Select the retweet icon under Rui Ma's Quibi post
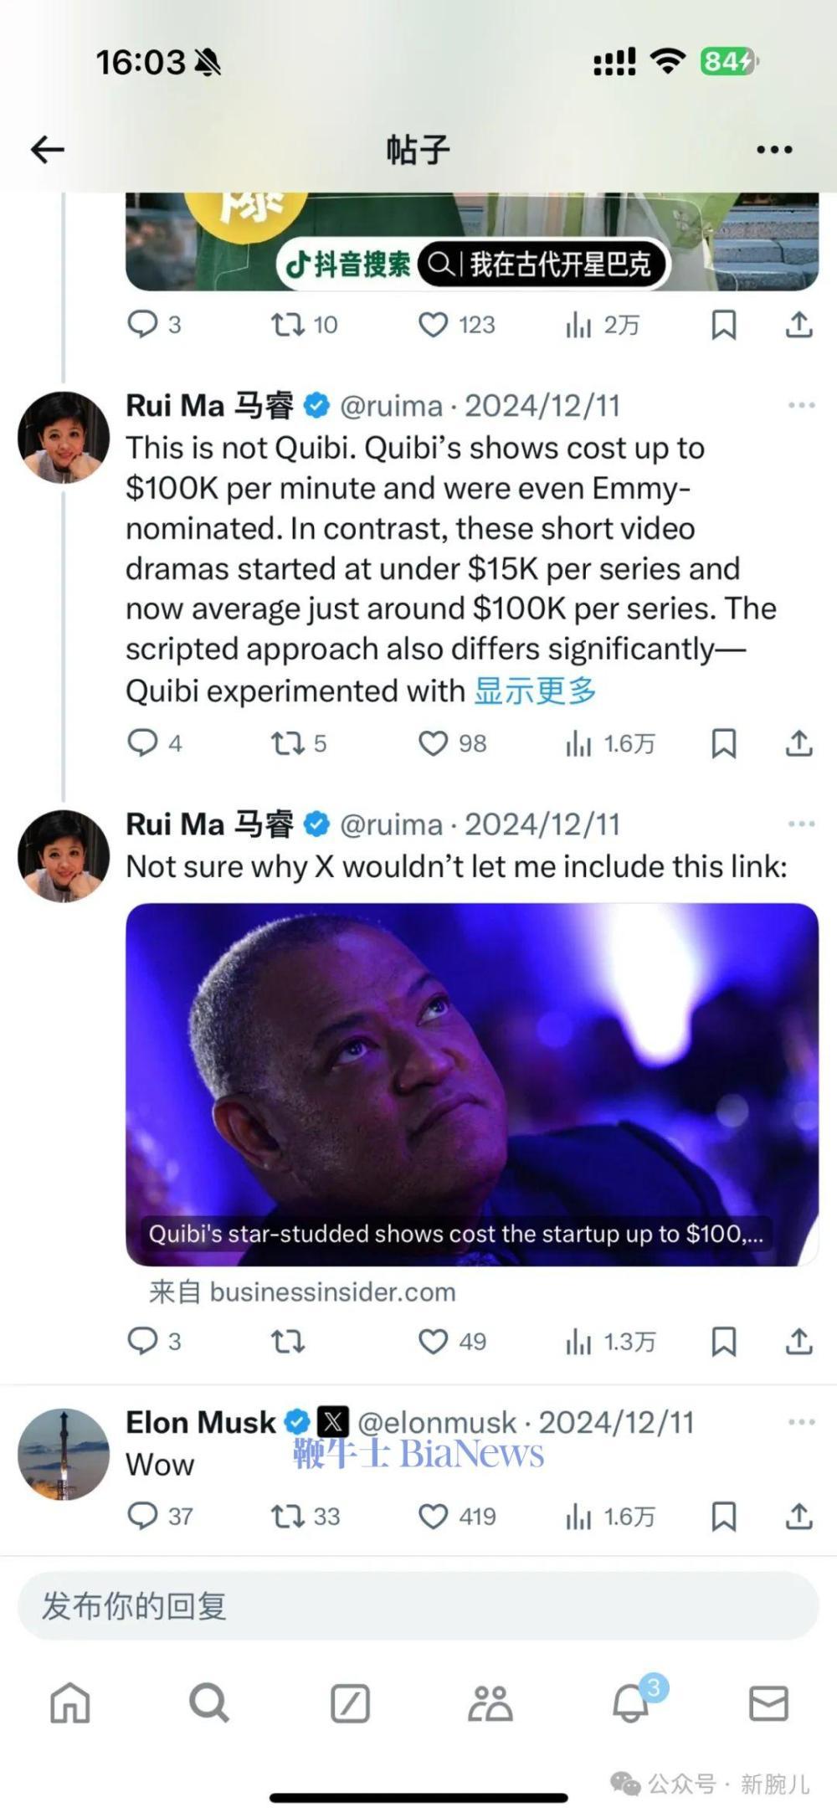837x1818 pixels. click(x=287, y=743)
